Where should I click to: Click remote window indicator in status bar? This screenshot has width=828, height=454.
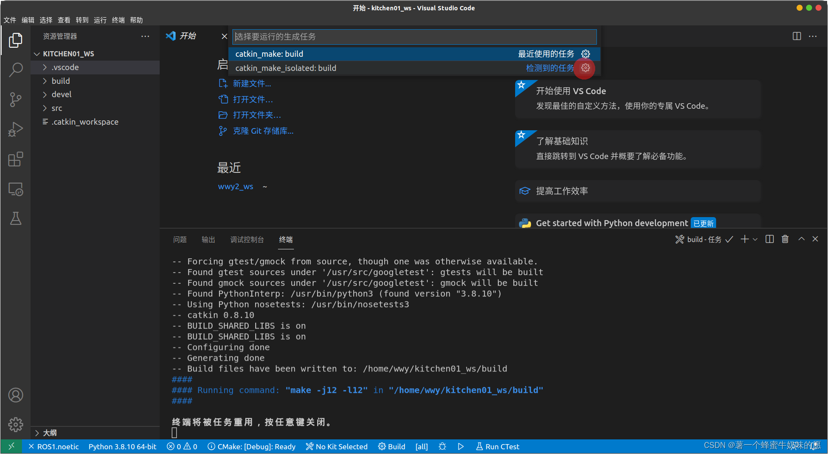pyautogui.click(x=12, y=446)
